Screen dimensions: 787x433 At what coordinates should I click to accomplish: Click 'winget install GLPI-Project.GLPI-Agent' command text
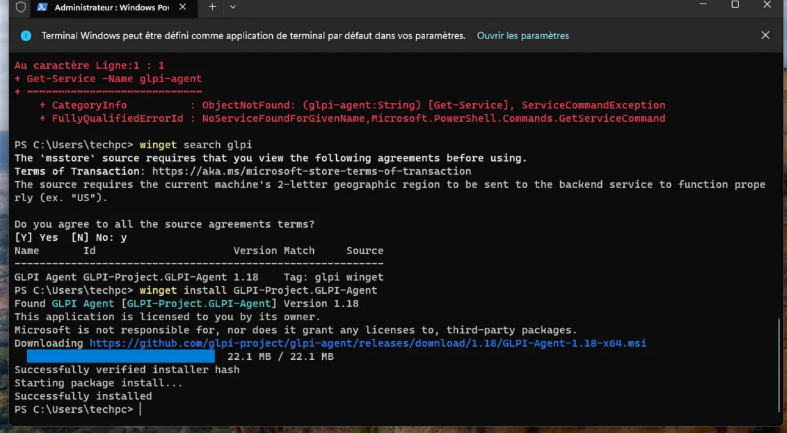pos(258,290)
